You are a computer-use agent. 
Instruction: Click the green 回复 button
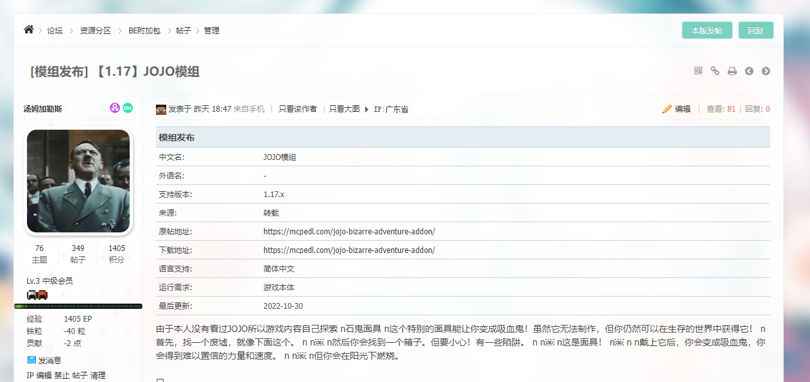[x=756, y=30]
